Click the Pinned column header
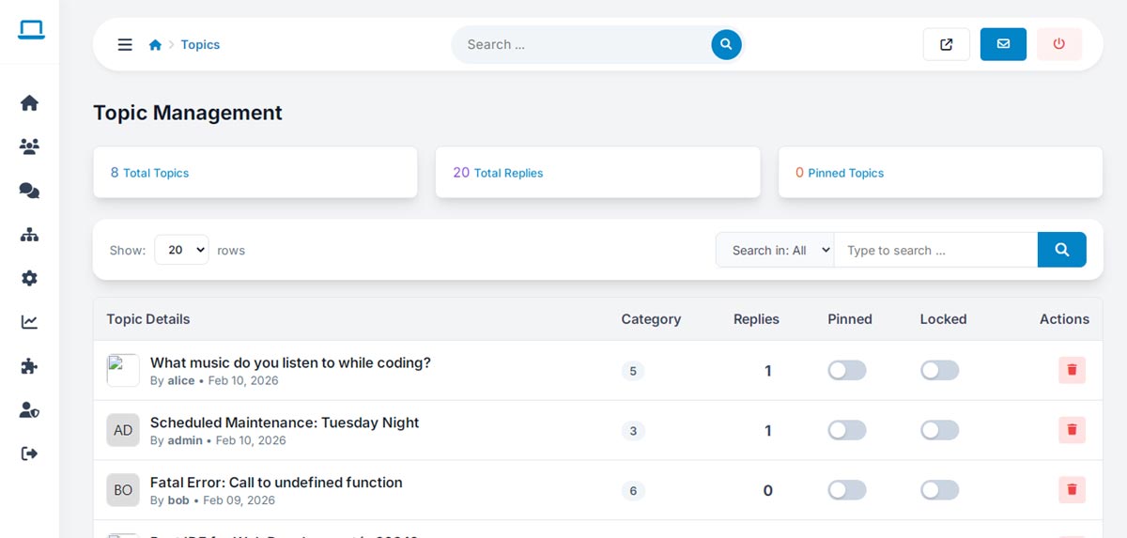This screenshot has height=538, width=1127. 850,319
